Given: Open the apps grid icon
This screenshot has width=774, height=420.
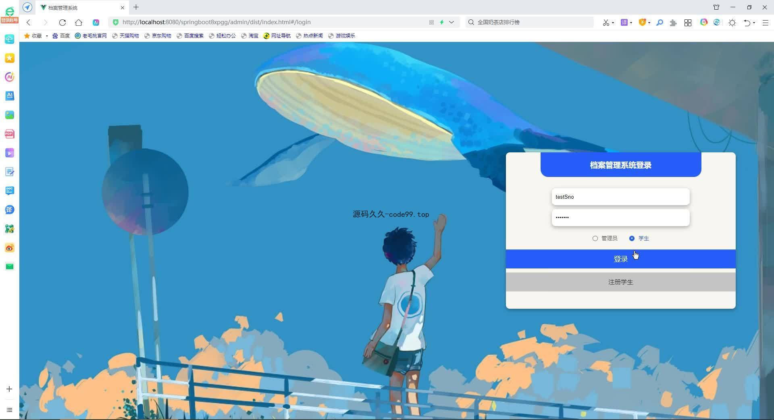Looking at the screenshot, I should (x=688, y=23).
